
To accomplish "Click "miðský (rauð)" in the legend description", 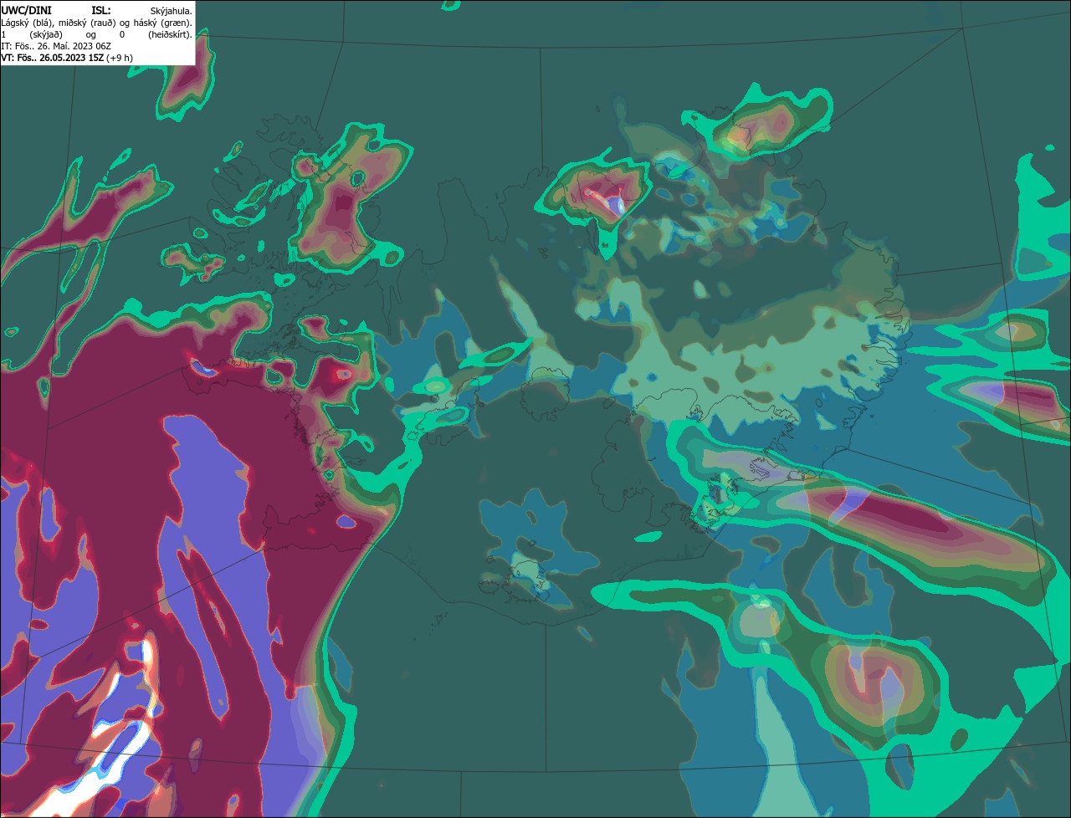I will click(x=87, y=23).
